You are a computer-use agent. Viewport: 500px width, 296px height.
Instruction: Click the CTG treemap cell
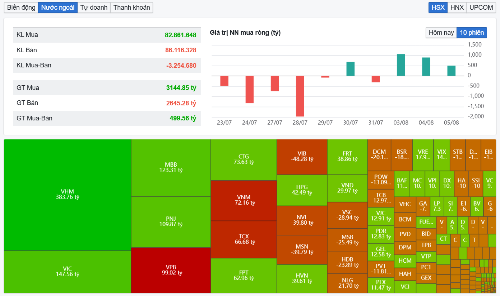[244, 159]
